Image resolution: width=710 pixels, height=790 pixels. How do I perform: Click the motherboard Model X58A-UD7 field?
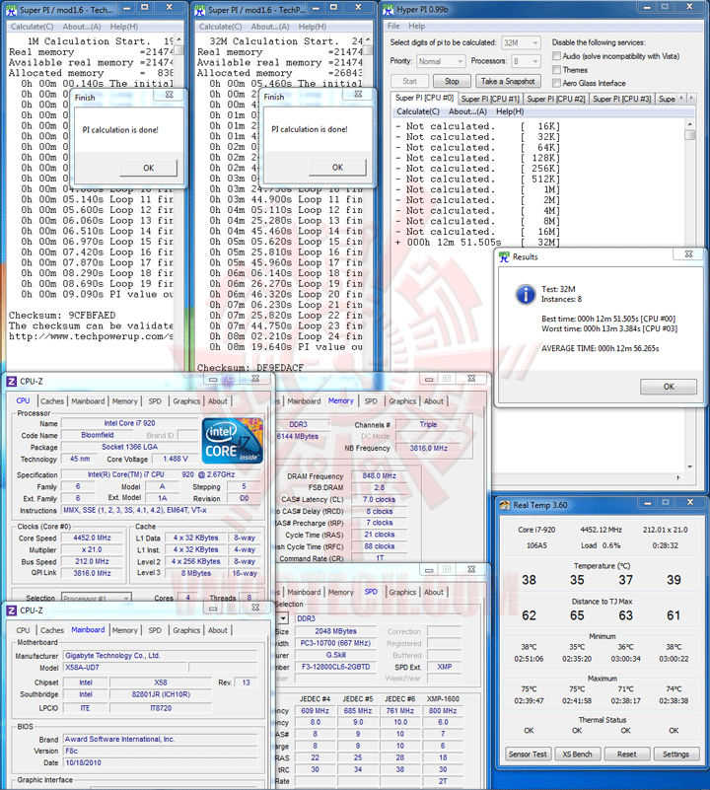click(x=125, y=667)
